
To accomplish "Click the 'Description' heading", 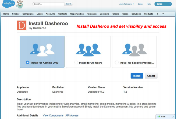I will 24,99.
